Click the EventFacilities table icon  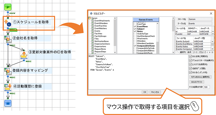[x=93, y=26]
